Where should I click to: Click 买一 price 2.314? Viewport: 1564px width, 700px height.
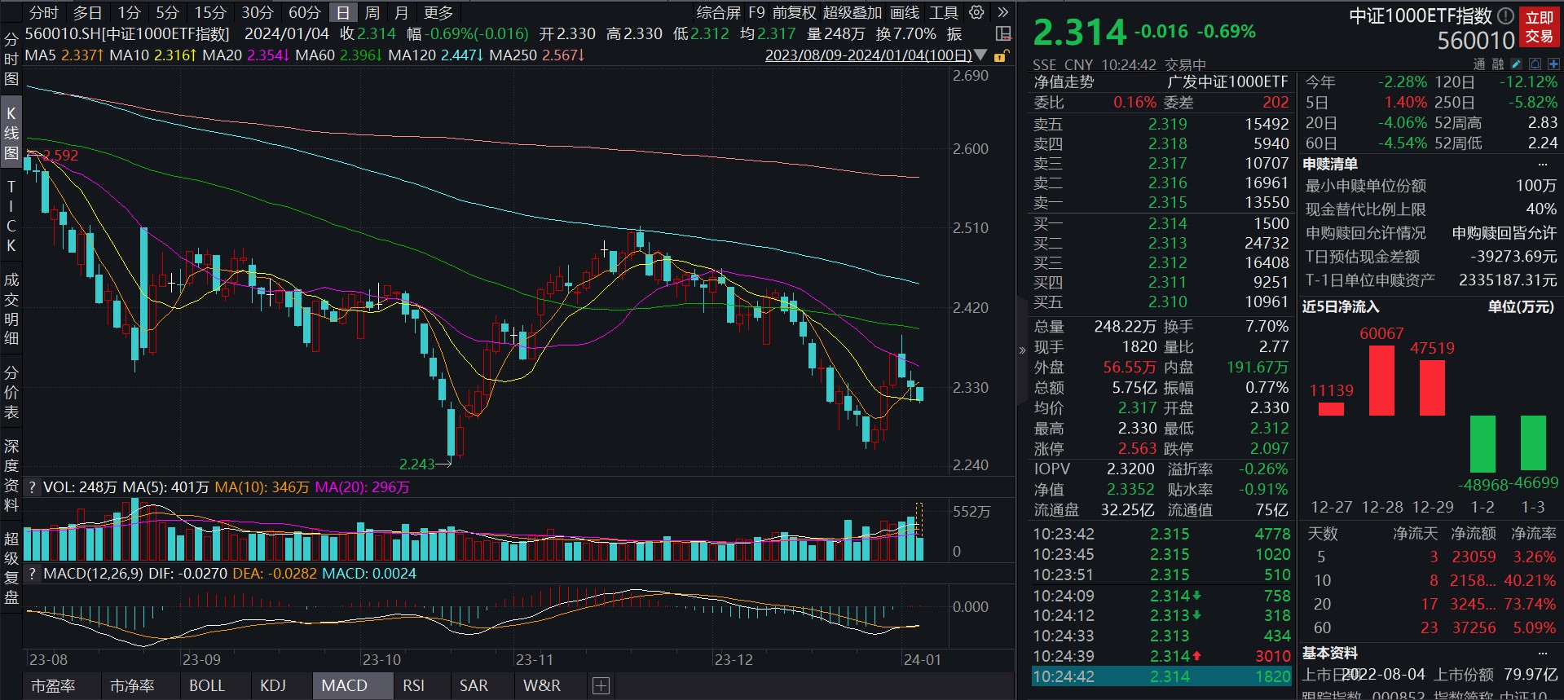[x=1168, y=223]
